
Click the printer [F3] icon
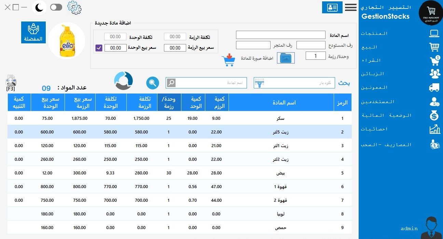11,81
